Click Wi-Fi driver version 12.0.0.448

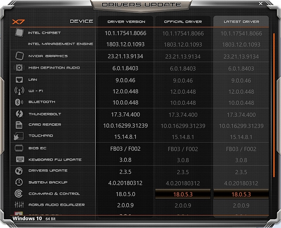(x=125, y=91)
